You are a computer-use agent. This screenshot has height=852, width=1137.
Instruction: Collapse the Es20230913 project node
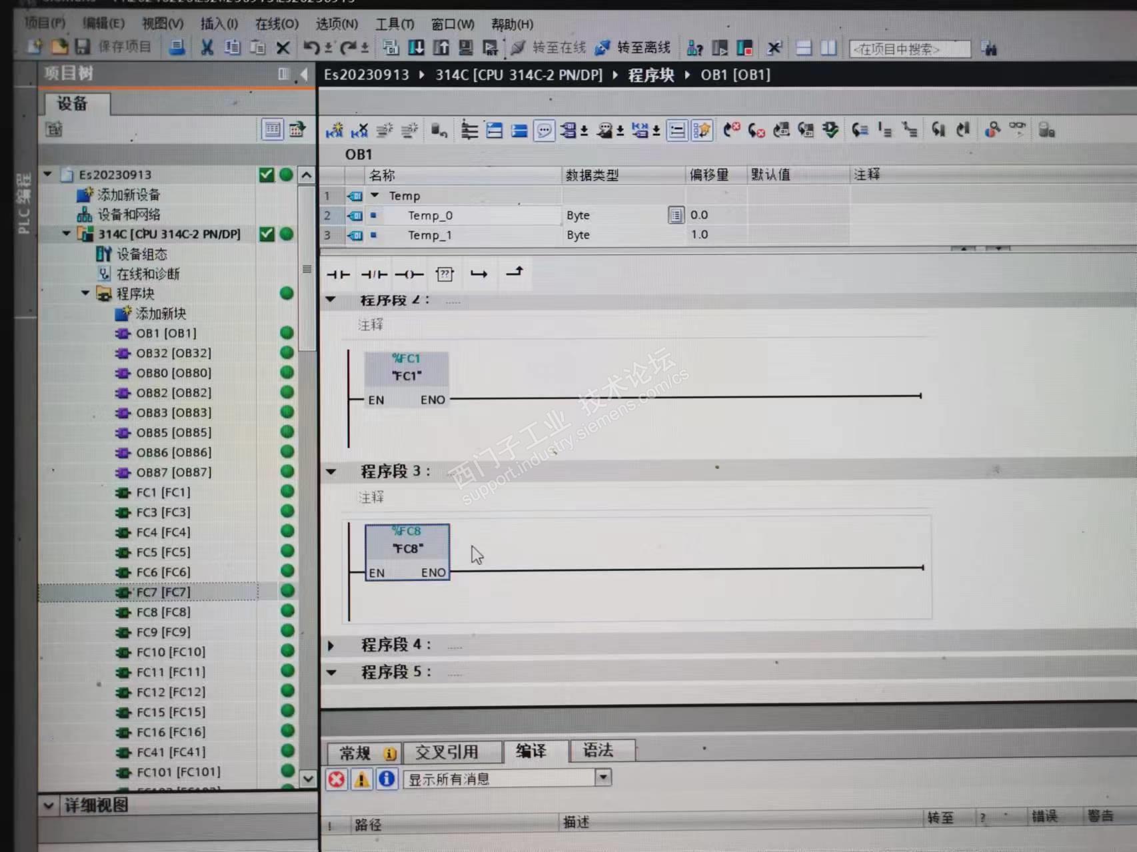48,174
